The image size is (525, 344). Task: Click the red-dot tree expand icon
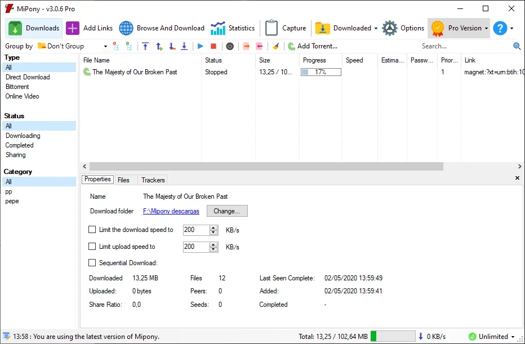116,46
